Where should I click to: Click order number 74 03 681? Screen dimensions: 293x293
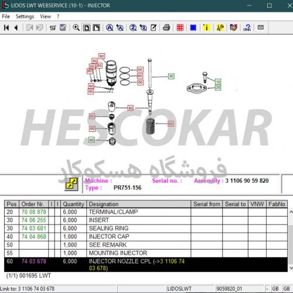[x=34, y=229]
